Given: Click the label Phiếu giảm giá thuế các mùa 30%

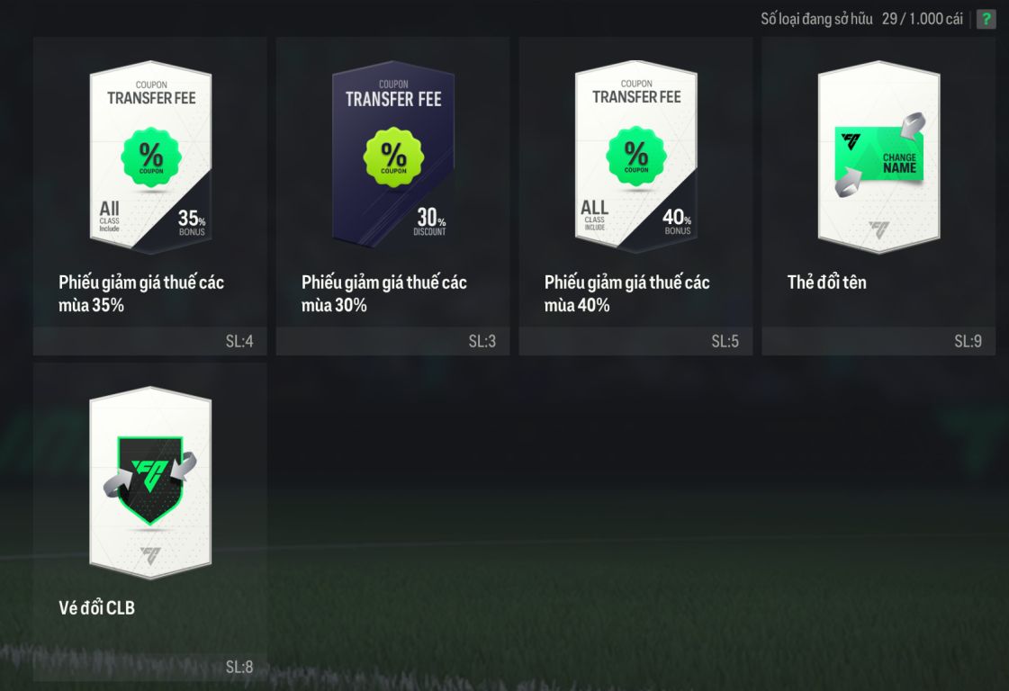Looking at the screenshot, I should coord(383,293).
